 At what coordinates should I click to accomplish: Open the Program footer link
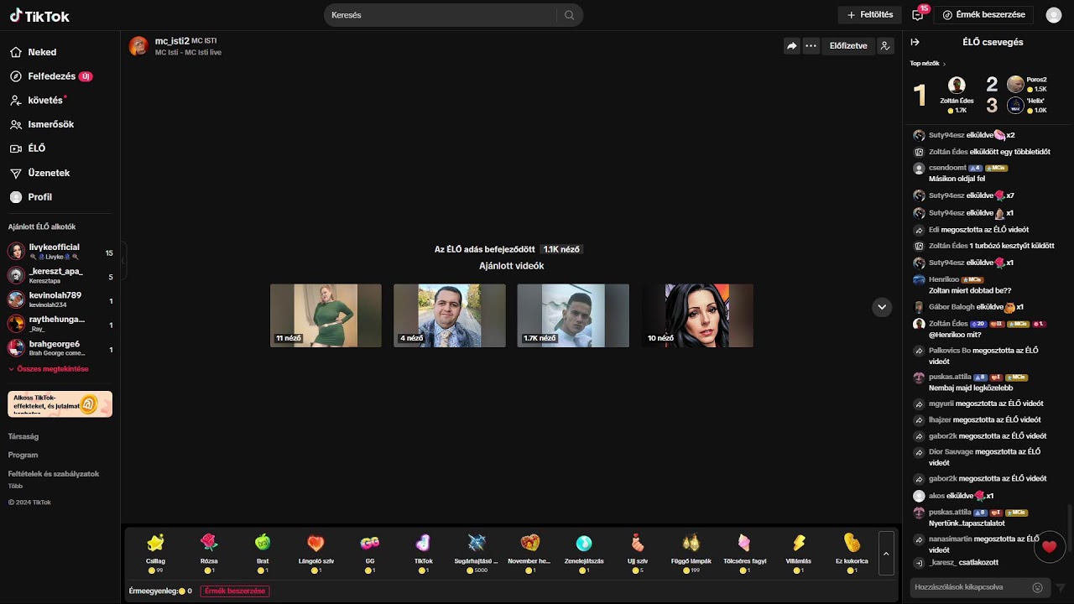(x=23, y=455)
